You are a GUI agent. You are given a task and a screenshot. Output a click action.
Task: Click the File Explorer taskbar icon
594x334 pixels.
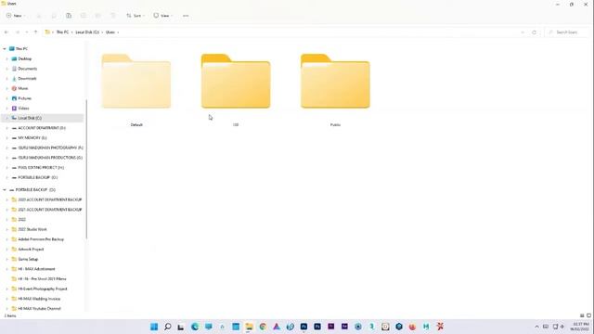(x=249, y=327)
